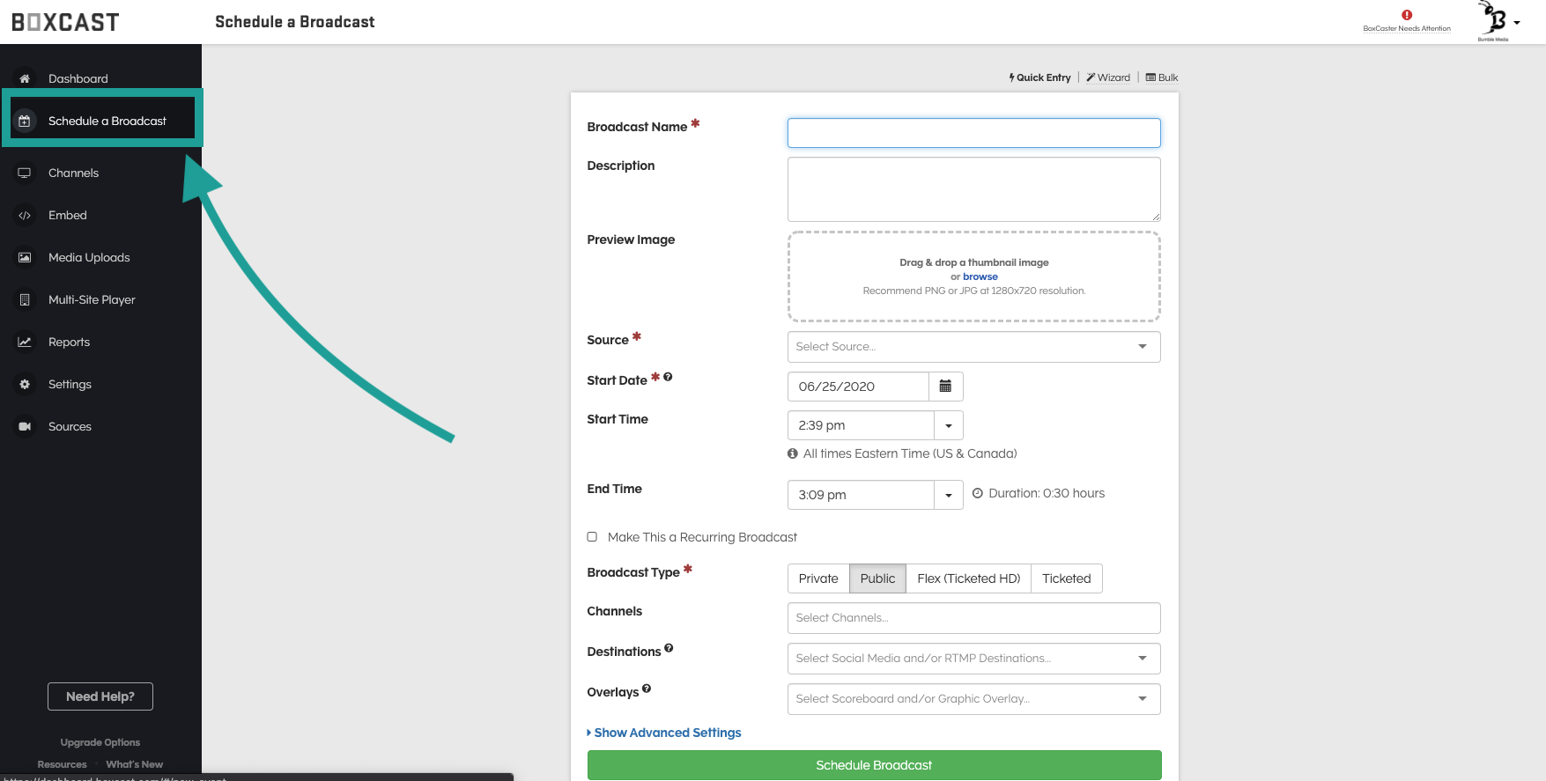Set broadcast type to Private
This screenshot has width=1546, height=781.
click(x=817, y=578)
